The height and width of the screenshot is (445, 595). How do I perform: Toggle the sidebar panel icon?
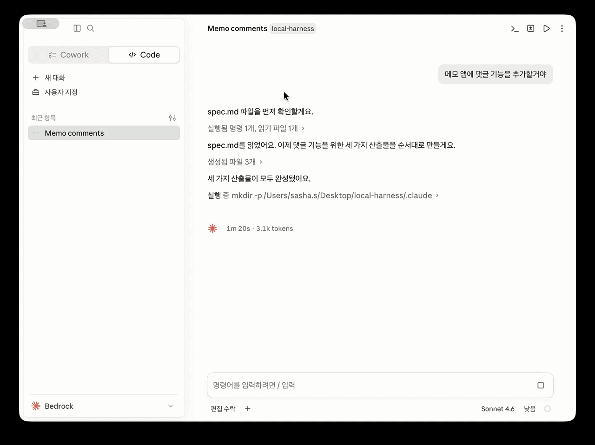click(77, 28)
